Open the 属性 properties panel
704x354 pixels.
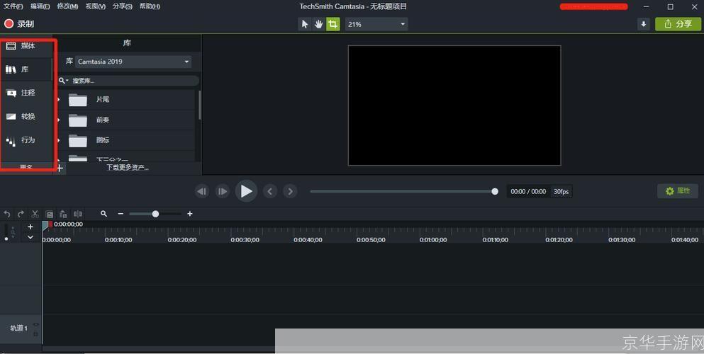click(x=678, y=191)
